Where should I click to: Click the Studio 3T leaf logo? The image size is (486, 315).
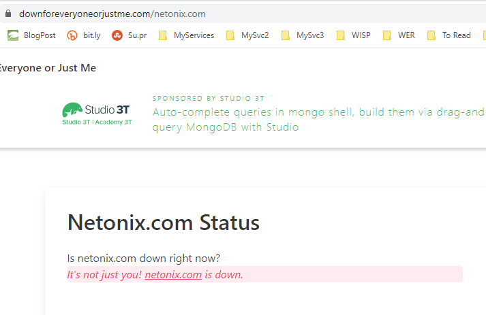click(72, 110)
